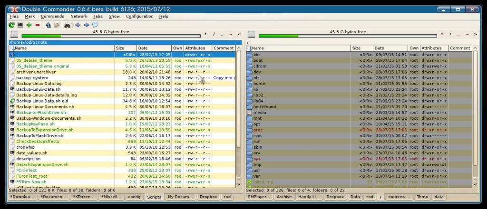Click the speech bubble toolbar icon
The height and width of the screenshot is (209, 487).
point(95,25)
